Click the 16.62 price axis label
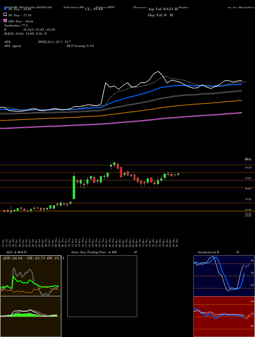Viewport: 255px width, 337px height. (248, 188)
